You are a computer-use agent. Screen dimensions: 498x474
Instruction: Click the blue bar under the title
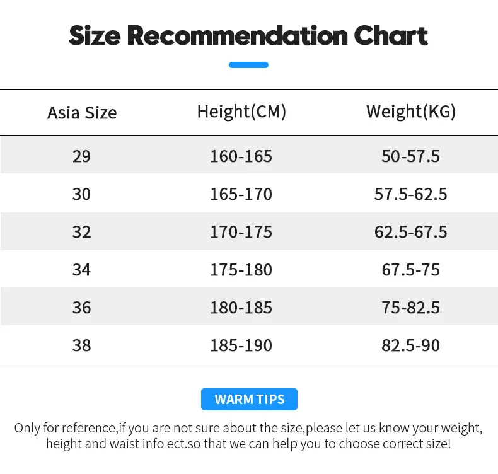[x=248, y=65]
